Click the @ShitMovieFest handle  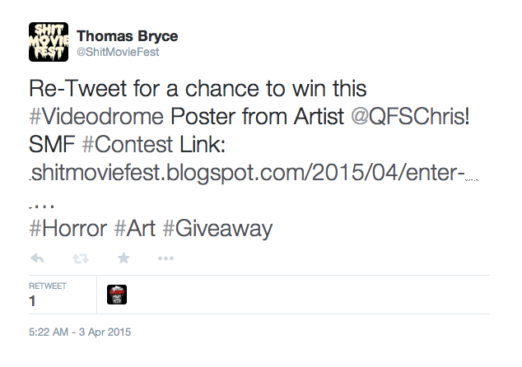118,52
